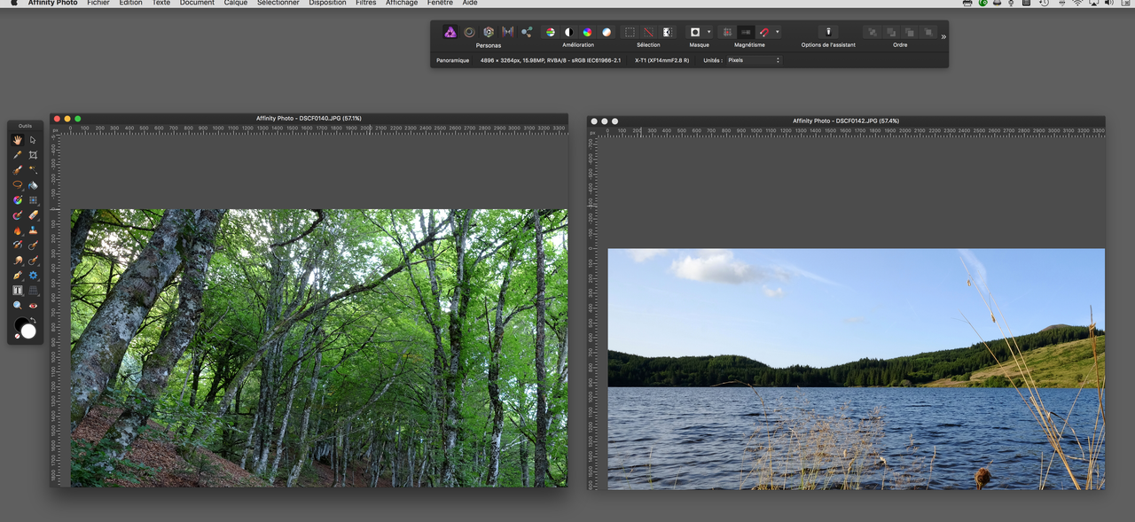The image size is (1135, 522).
Task: Click the Panoramique label in context toolbar
Action: (x=453, y=60)
